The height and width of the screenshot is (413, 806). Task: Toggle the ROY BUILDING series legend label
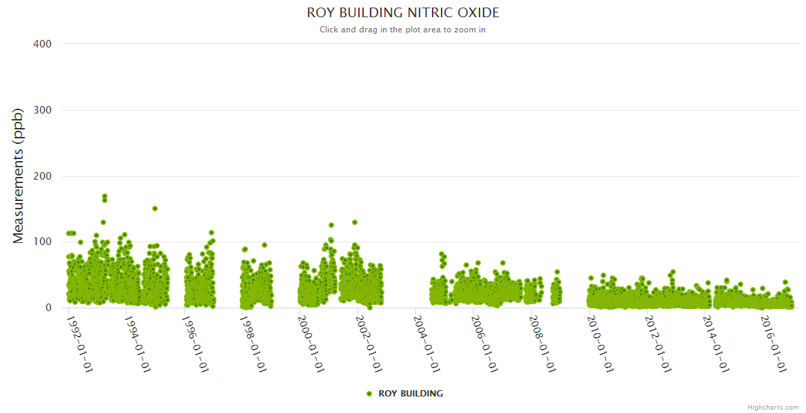(x=411, y=394)
